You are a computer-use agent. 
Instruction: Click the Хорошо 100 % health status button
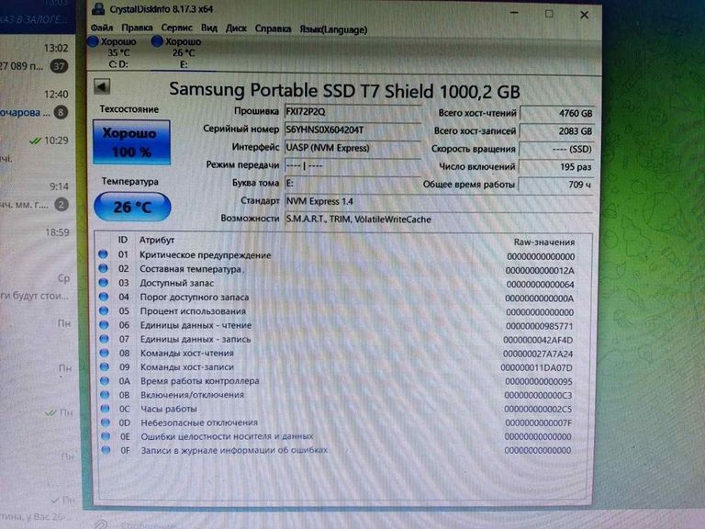pos(131,142)
